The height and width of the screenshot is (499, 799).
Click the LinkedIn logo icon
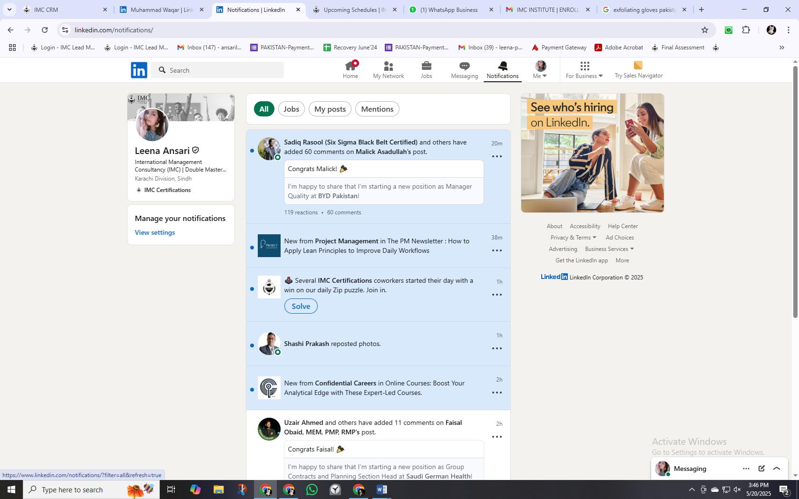[139, 70]
